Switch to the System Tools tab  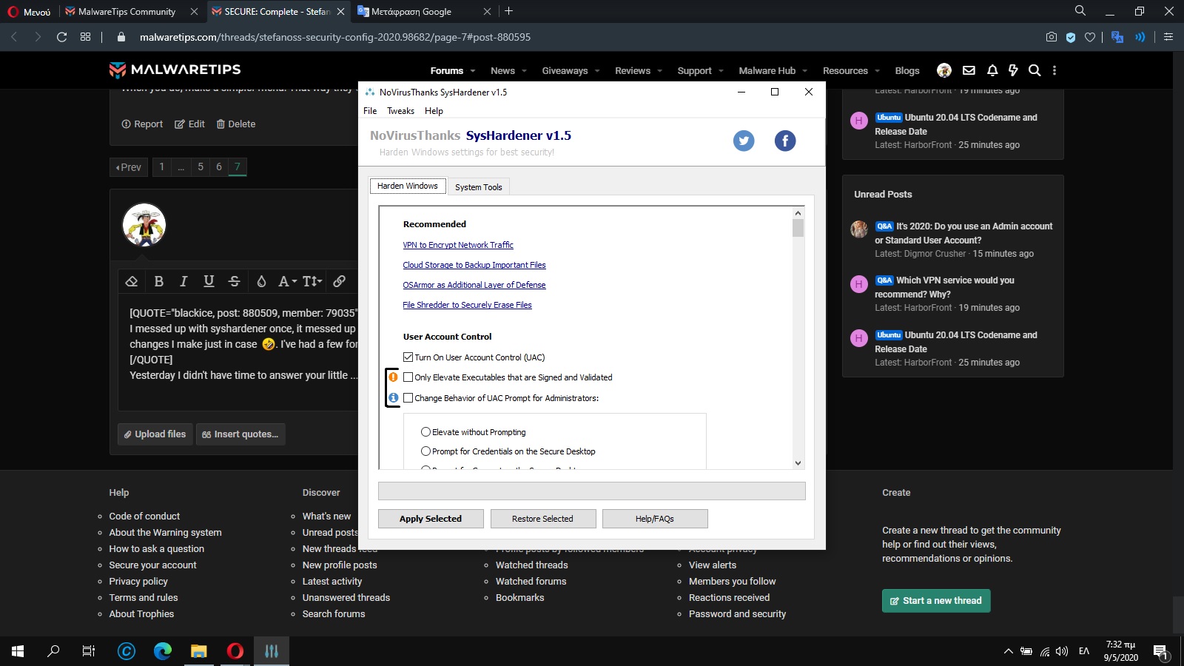click(479, 187)
